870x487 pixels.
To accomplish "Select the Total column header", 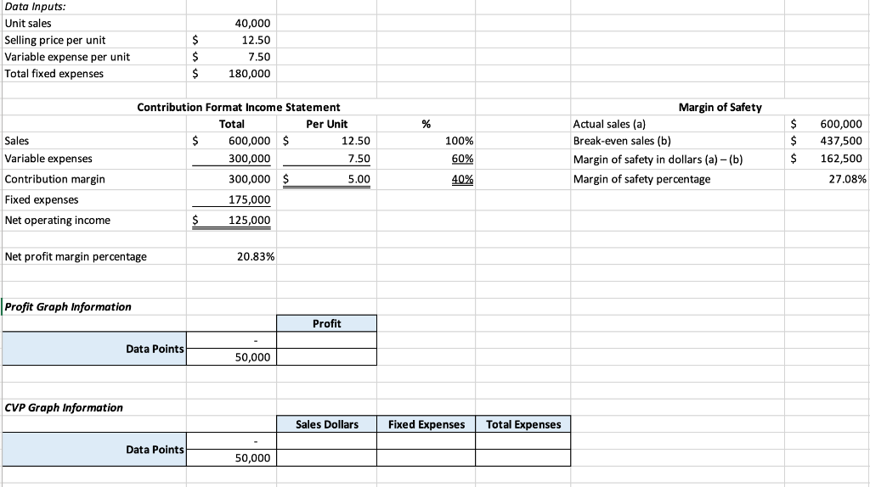I will point(231,124).
